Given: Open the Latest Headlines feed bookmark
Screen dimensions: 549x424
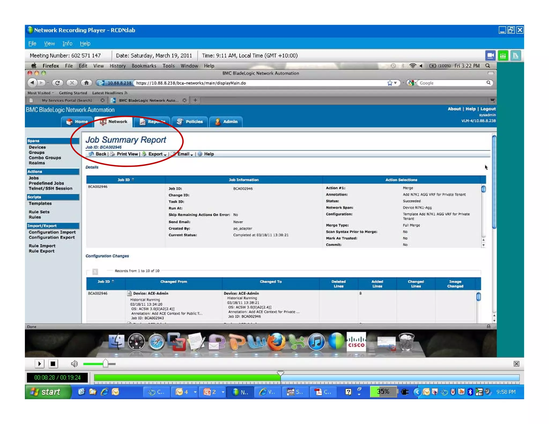Looking at the screenshot, I should click(x=110, y=93).
